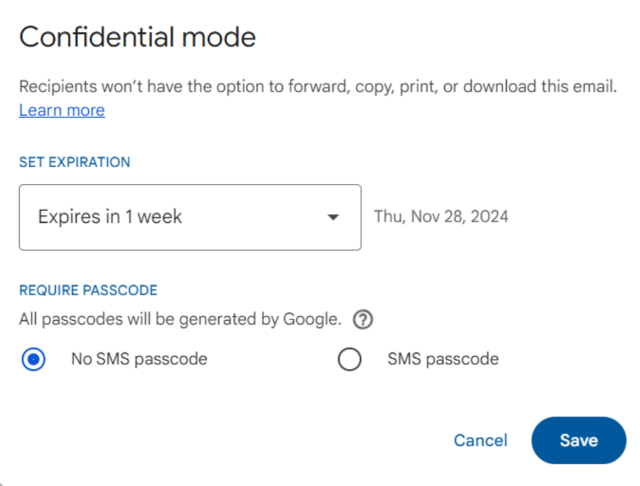The image size is (640, 486).
Task: Click the Confidential mode dialog title
Action: (137, 36)
